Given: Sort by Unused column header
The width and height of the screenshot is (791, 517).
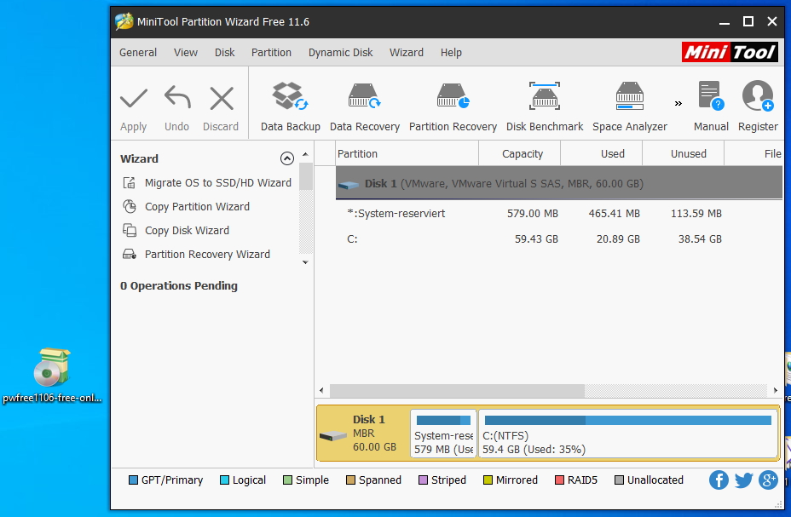Looking at the screenshot, I should tap(683, 153).
